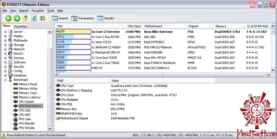Click the Memory Write chip icon
Screen dimensions: 277x139
(x=16, y=89)
